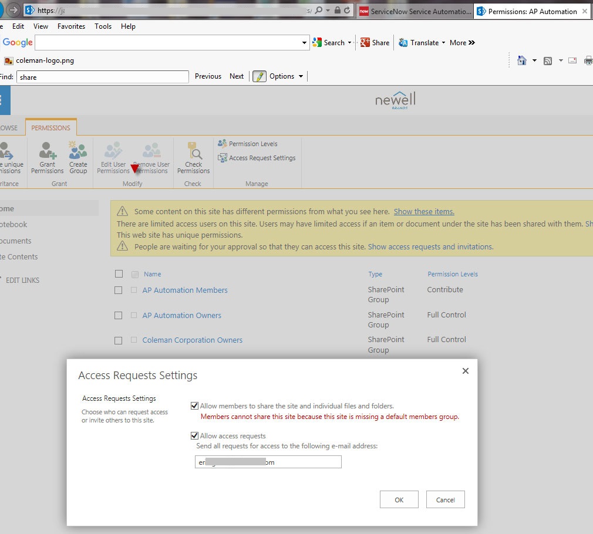
Task: Click the Print icon in the command bar
Action: (588, 60)
